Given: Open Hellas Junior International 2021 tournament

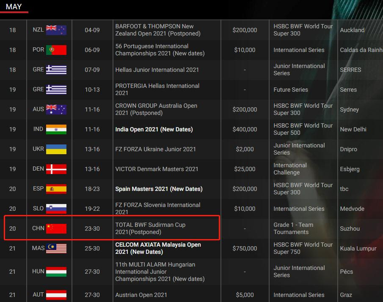Looking at the screenshot, I should pyautogui.click(x=157, y=70).
